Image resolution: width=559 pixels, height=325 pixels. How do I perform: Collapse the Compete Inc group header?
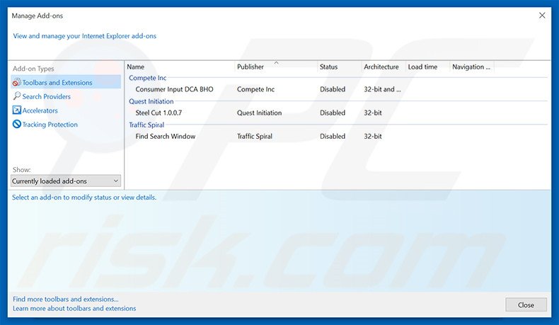click(x=148, y=78)
